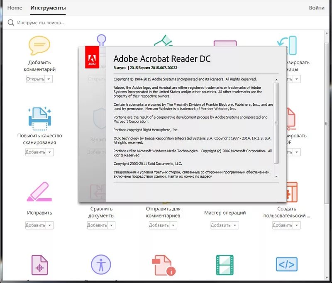Click About dialog scrollbar up arrow
The height and width of the screenshot is (283, 332).
pyautogui.click(x=276, y=80)
